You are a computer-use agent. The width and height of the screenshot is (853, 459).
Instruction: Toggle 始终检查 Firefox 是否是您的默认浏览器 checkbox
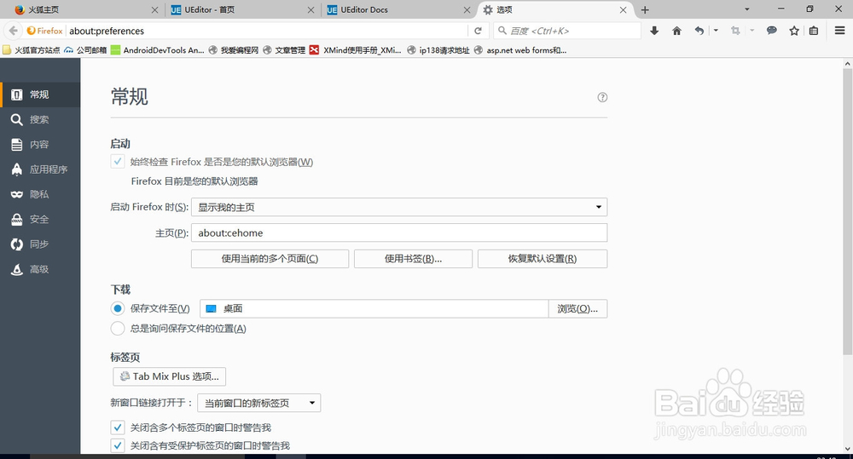pos(118,161)
